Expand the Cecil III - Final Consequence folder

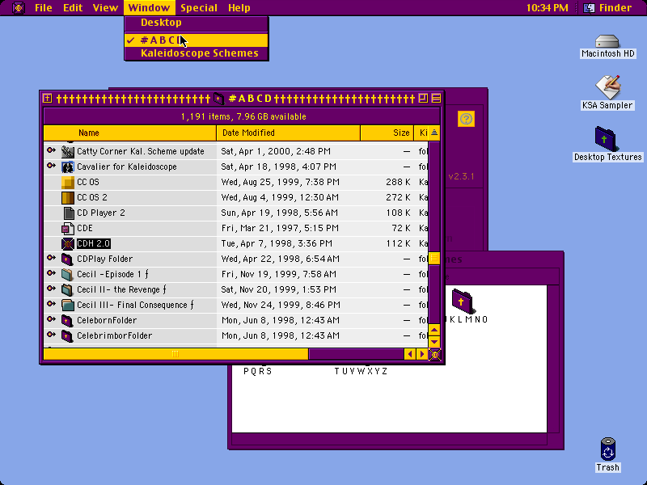[51, 304]
